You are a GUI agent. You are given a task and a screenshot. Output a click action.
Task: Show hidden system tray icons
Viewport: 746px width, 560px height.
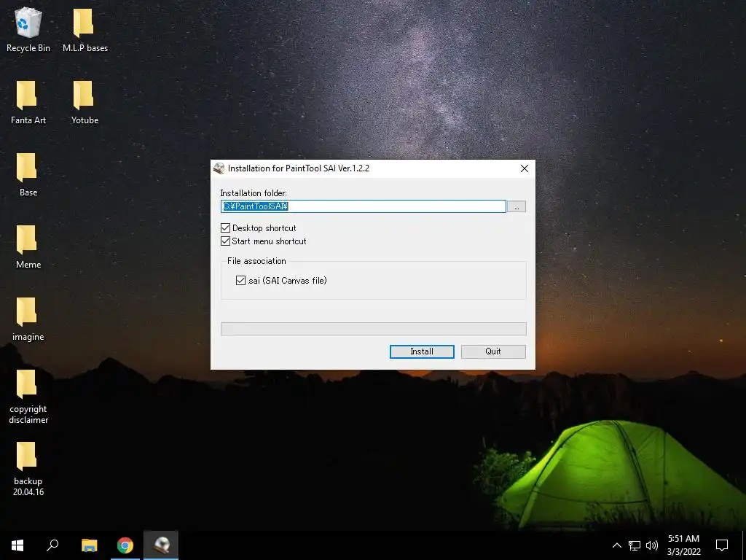click(x=616, y=545)
